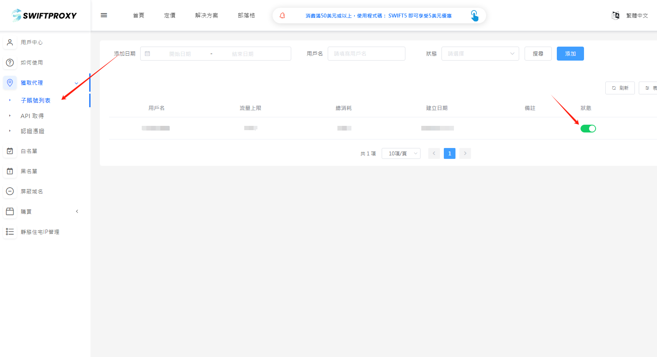Open 白名單 in the sidebar
The height and width of the screenshot is (357, 657).
click(29, 151)
